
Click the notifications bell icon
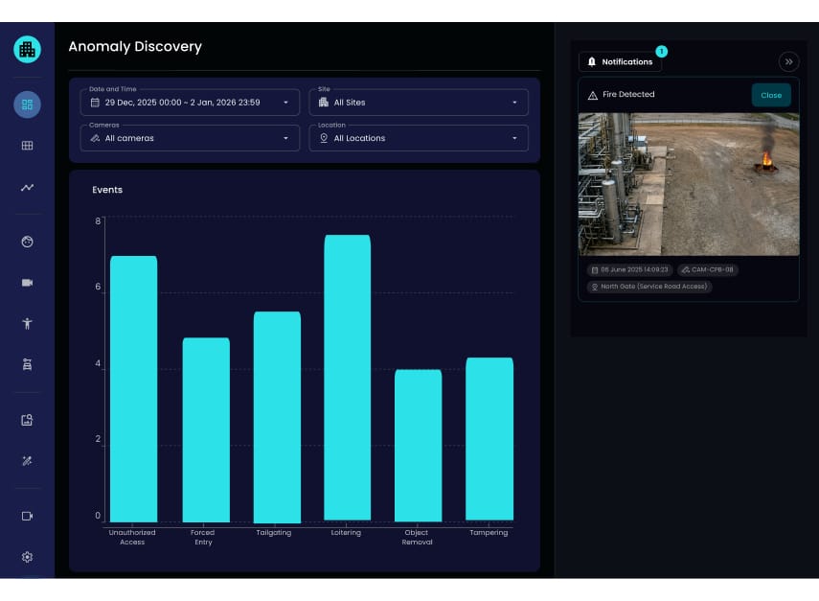[x=592, y=61]
